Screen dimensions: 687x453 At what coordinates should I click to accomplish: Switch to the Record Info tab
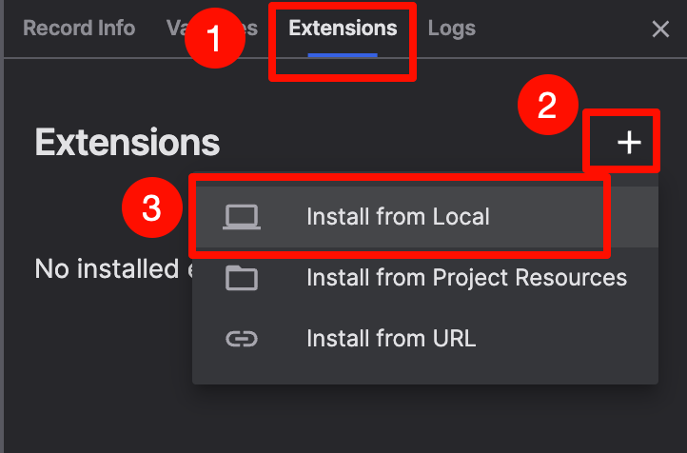coord(79,29)
